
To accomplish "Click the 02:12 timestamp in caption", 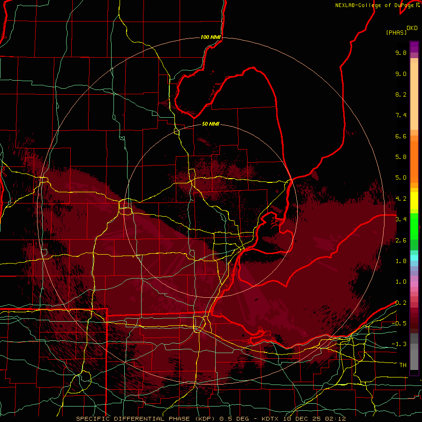I will click(x=336, y=419).
